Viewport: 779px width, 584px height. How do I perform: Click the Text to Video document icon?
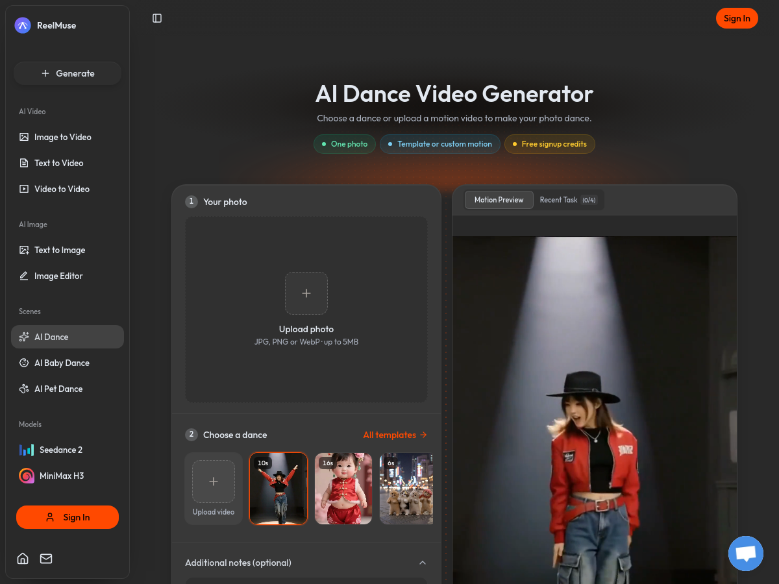(x=24, y=163)
